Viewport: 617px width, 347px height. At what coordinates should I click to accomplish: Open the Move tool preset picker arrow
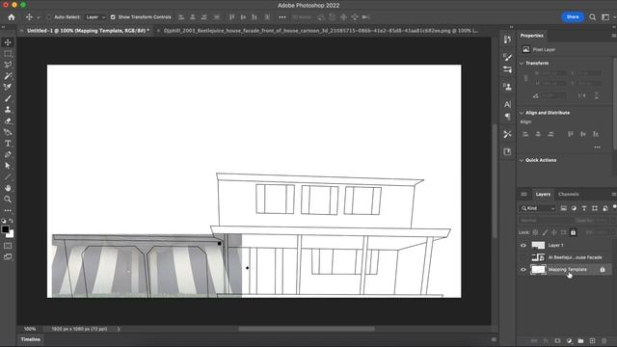[x=39, y=17]
